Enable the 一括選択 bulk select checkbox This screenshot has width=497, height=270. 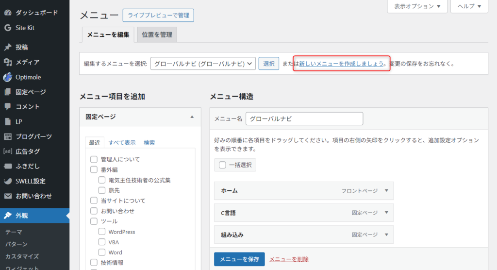tap(223, 165)
